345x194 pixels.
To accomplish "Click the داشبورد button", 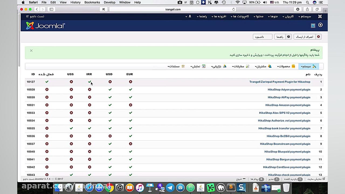I will pyautogui.click(x=263, y=37).
